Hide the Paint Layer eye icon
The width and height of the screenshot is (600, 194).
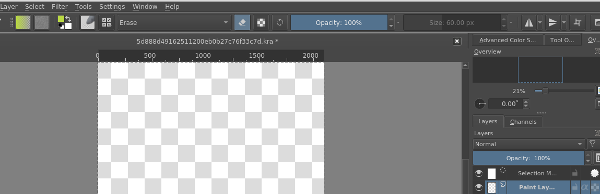point(479,187)
